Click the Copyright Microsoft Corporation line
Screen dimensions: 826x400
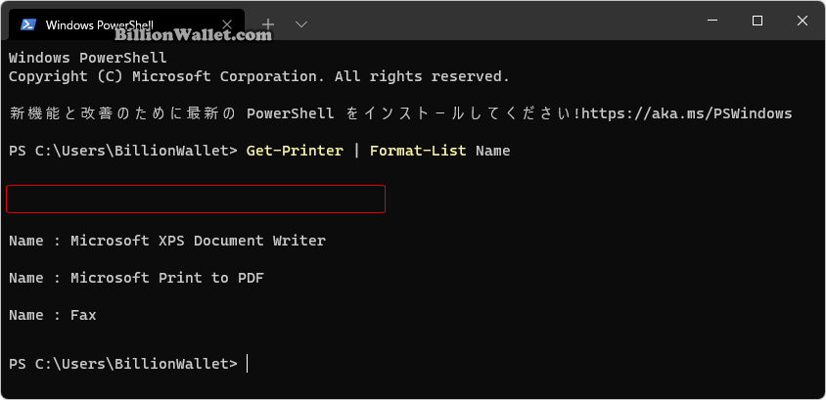click(x=259, y=77)
